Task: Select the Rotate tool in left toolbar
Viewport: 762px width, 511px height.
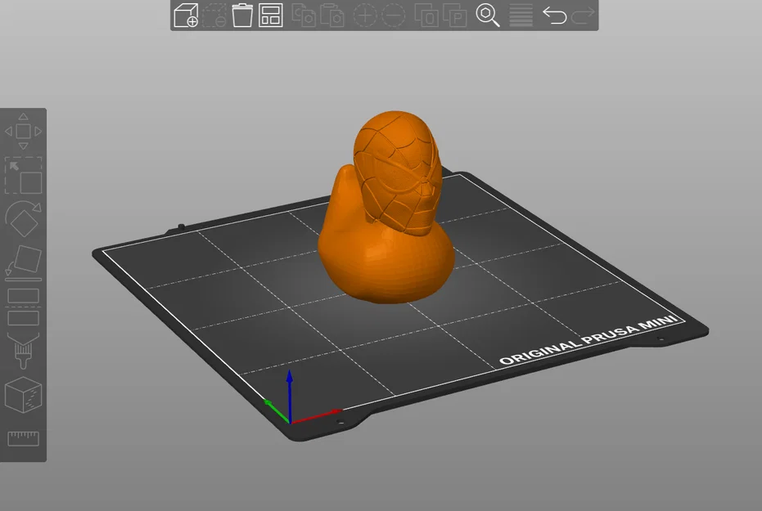Action: 23,218
